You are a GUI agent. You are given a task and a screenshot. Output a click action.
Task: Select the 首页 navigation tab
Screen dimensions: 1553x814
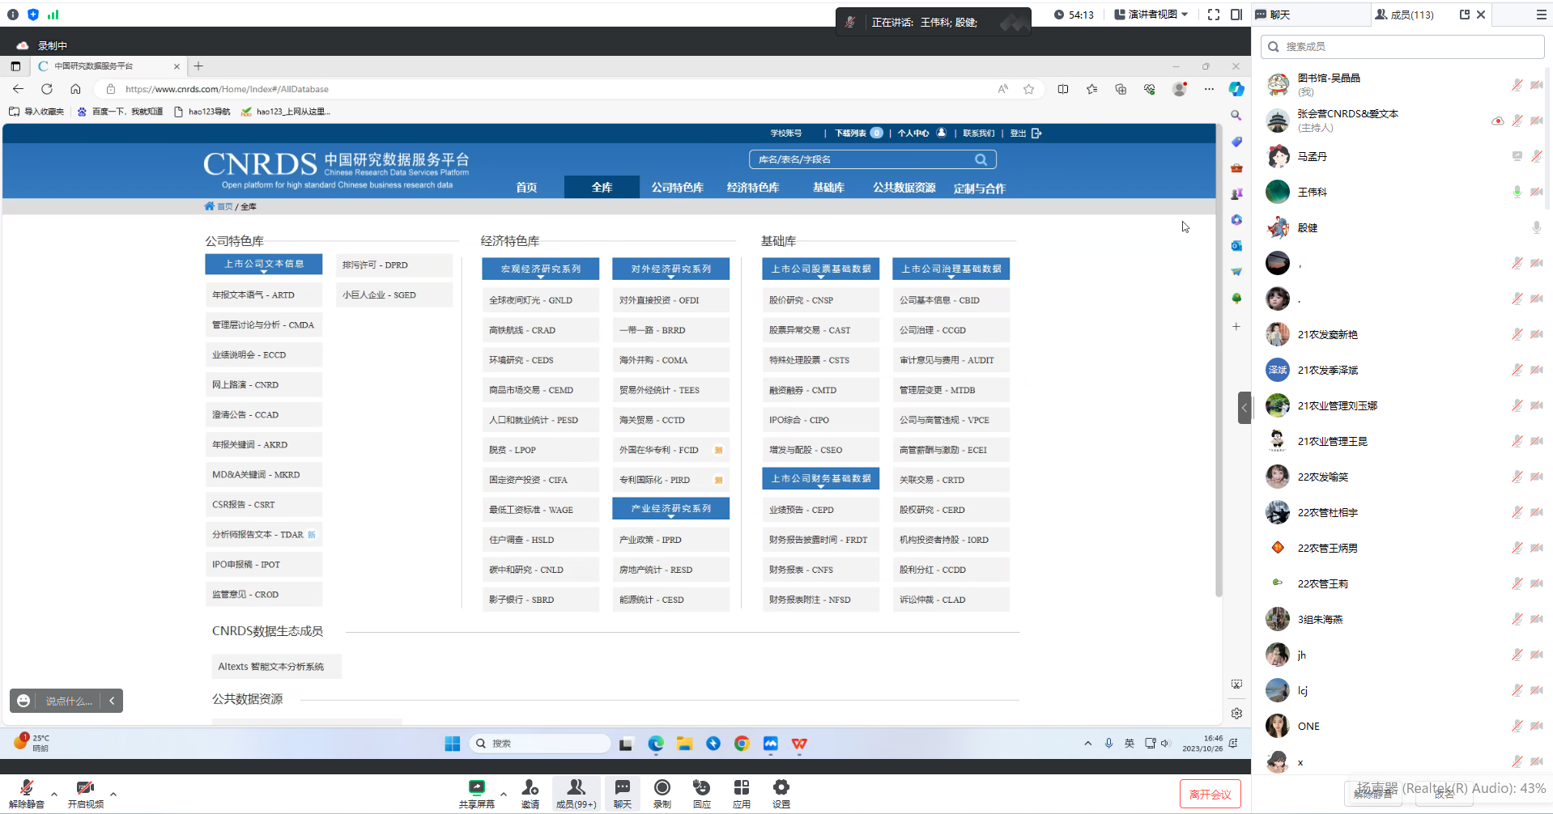(x=526, y=188)
